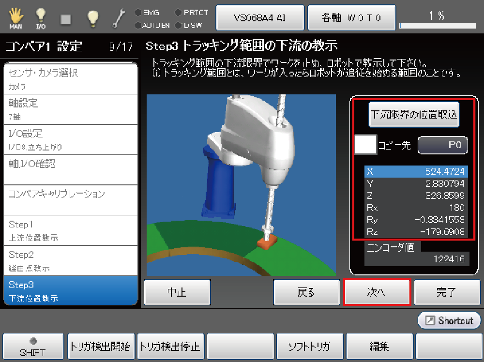Click the large lightbulb icon
This screenshot has height=362, width=484.
point(92,18)
